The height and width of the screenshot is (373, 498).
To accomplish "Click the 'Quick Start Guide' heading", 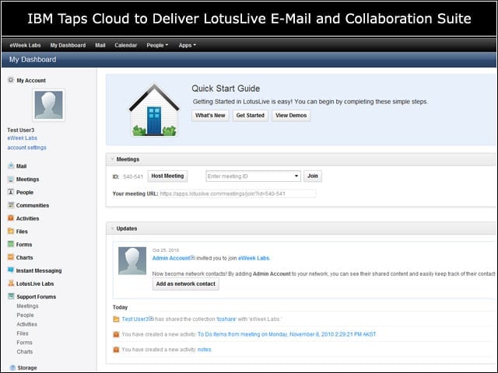I will (226, 89).
